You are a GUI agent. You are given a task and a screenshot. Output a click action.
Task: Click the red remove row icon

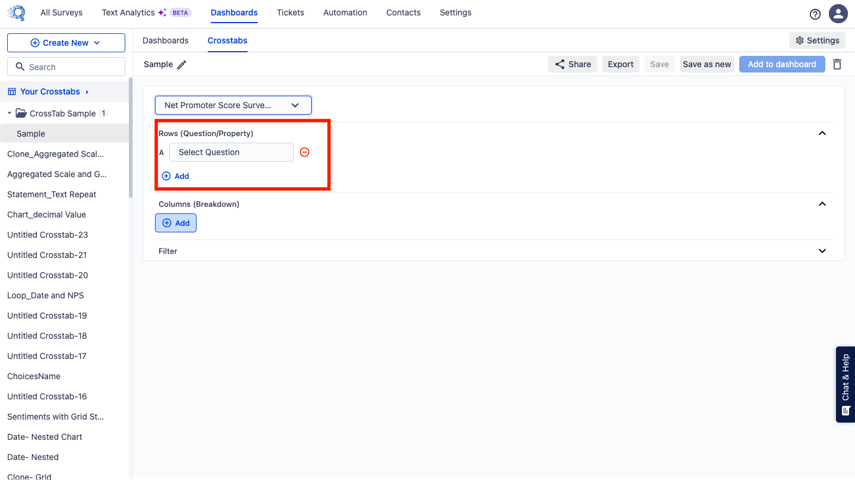(305, 152)
